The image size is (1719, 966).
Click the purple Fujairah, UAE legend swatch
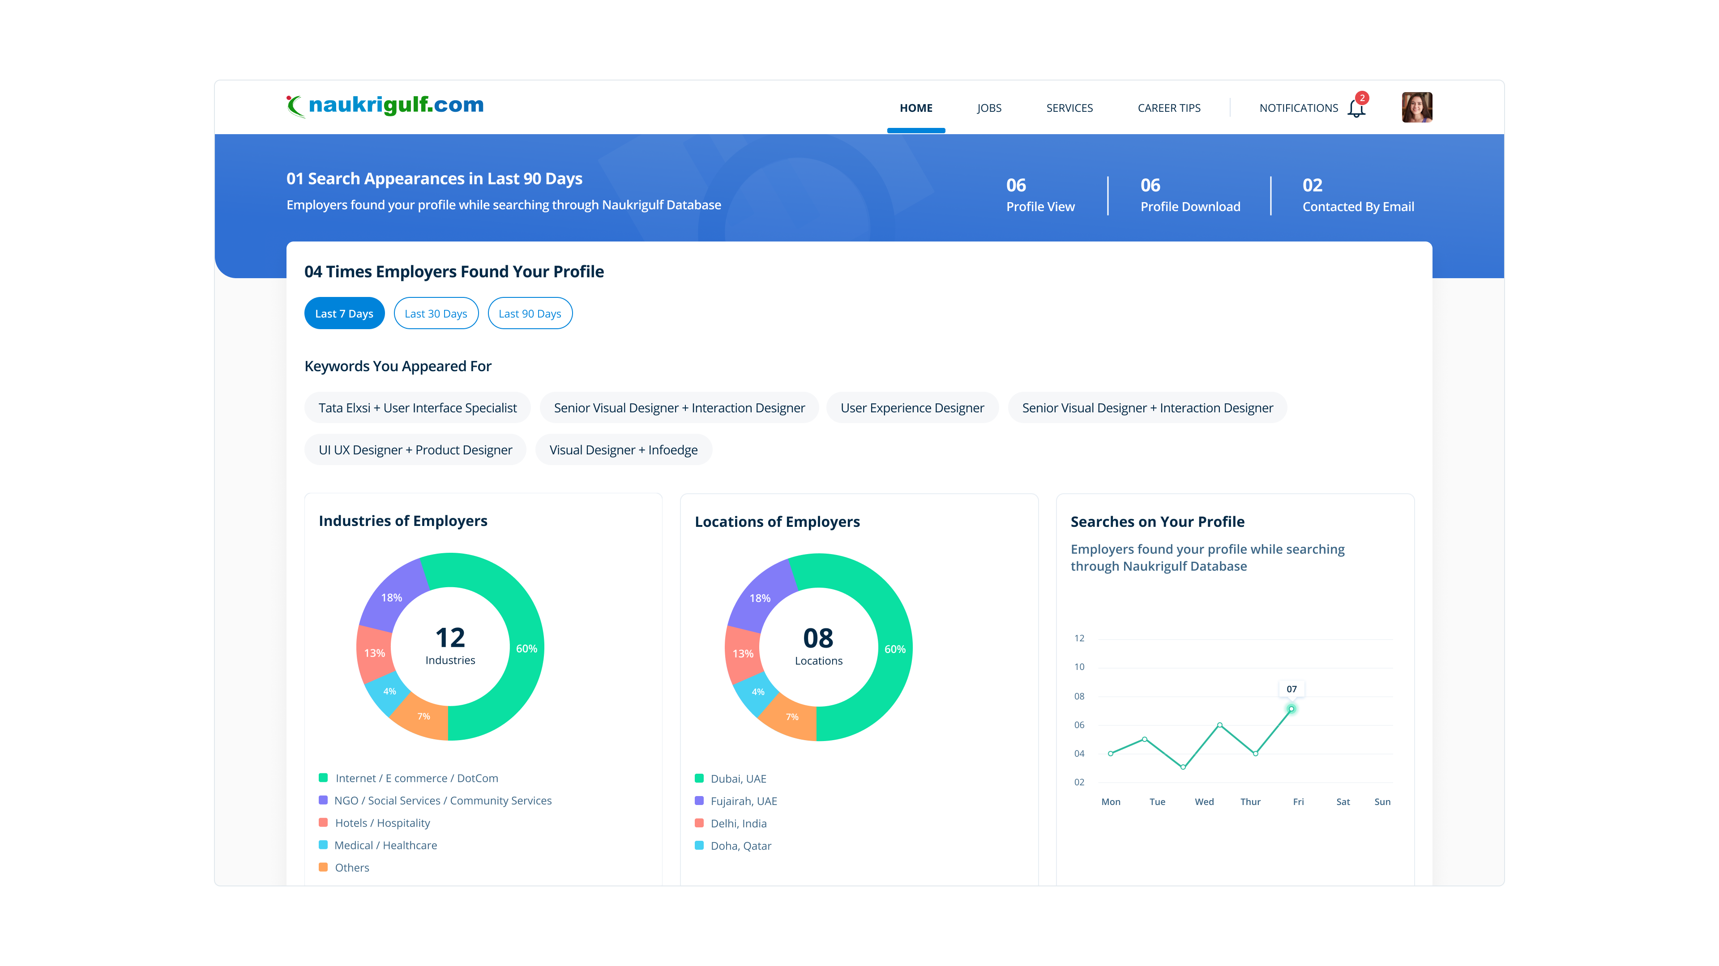tap(699, 801)
